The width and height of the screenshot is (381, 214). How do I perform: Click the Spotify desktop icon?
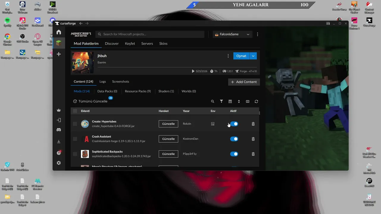[7, 21]
